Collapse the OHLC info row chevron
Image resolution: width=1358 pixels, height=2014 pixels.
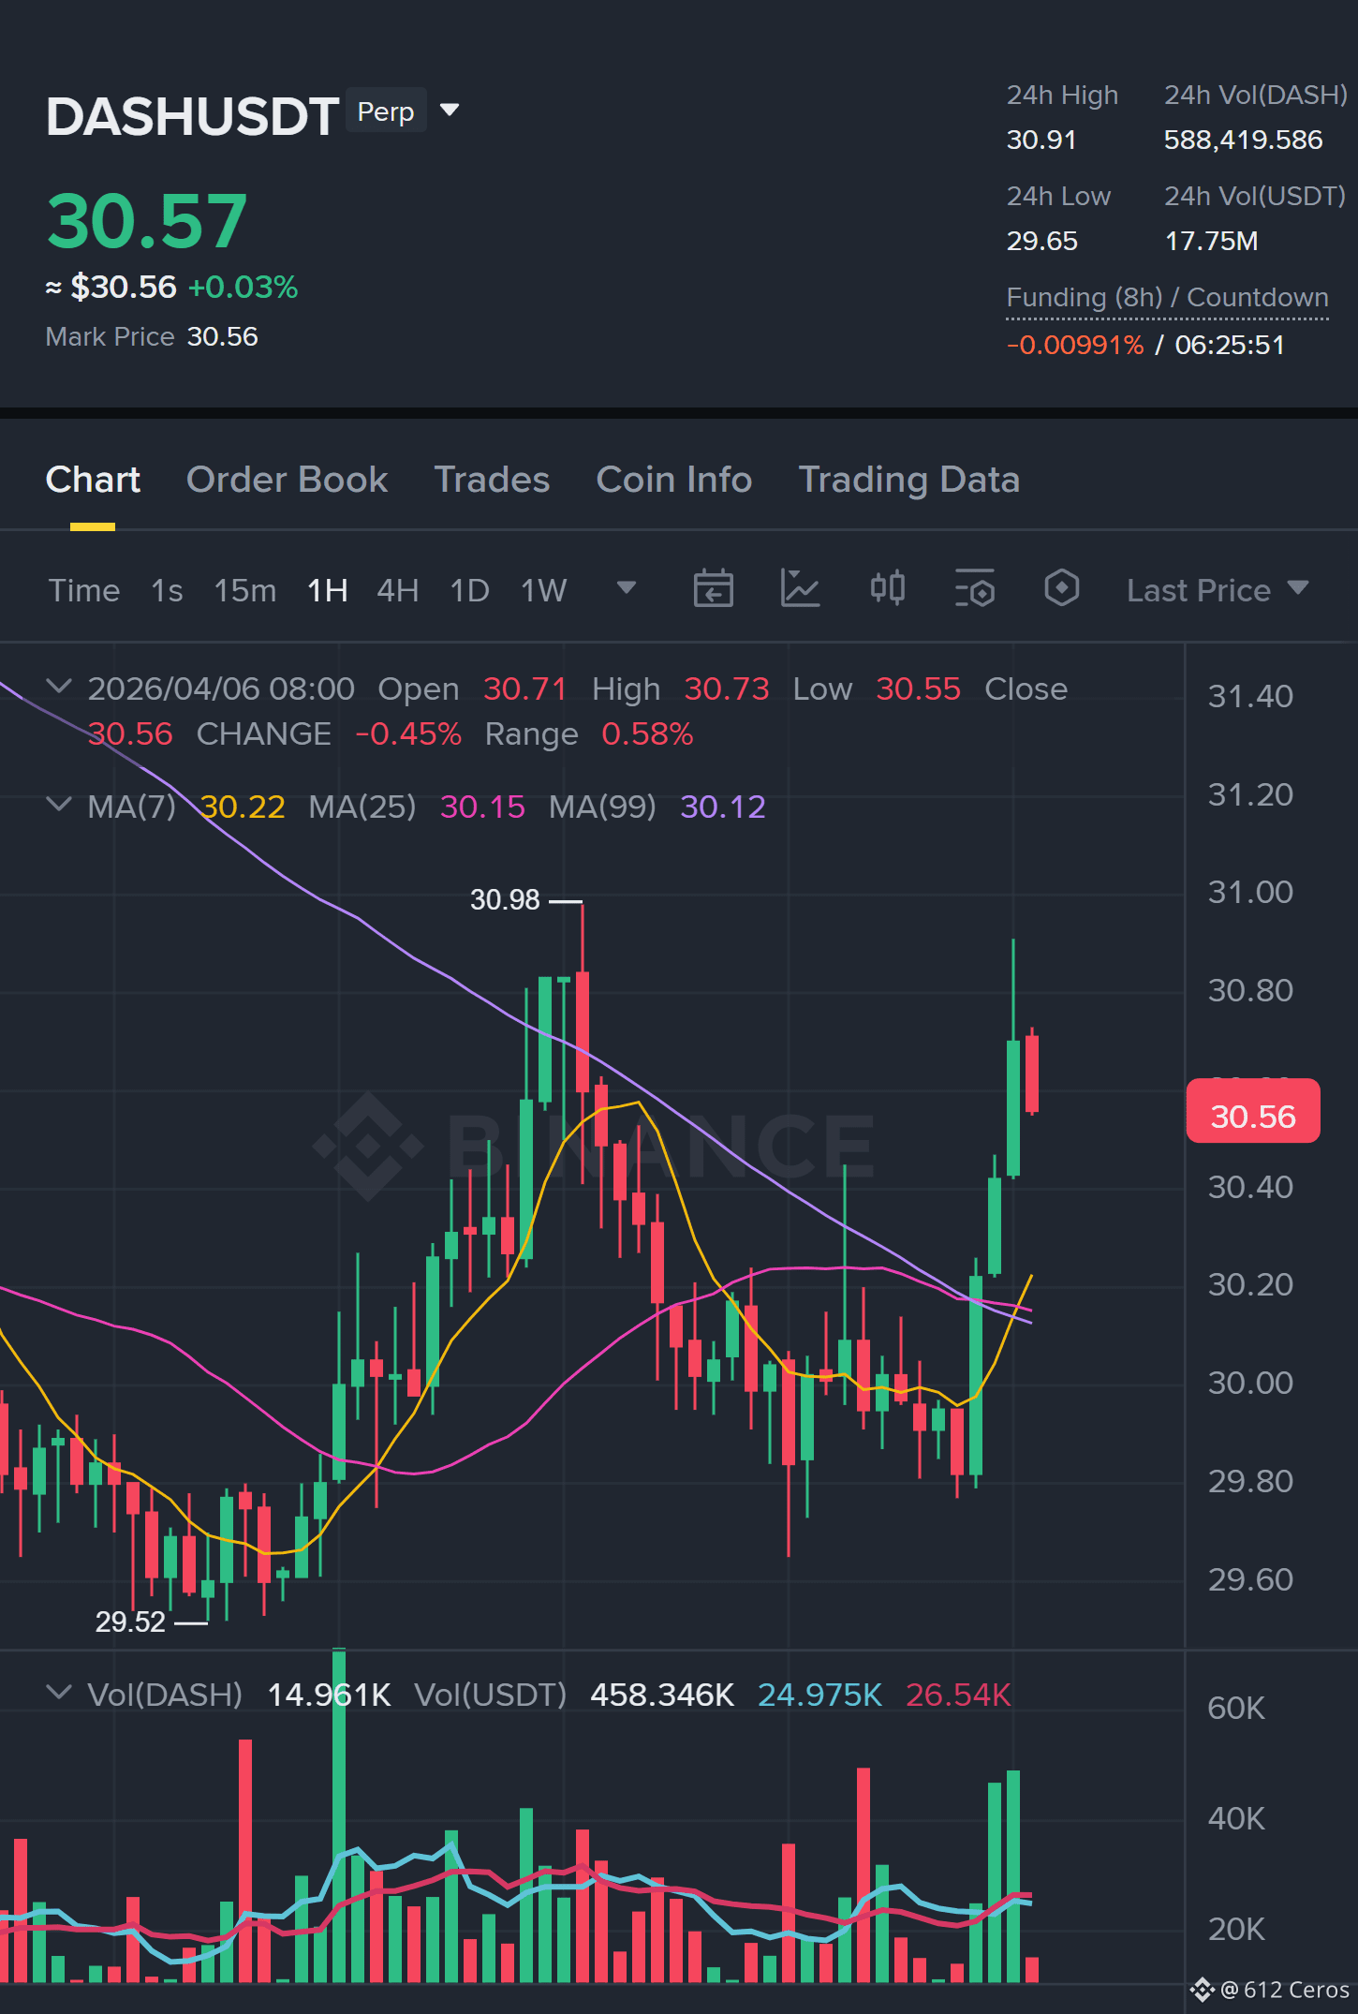[59, 687]
